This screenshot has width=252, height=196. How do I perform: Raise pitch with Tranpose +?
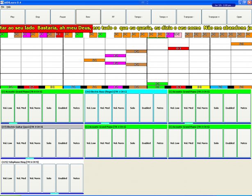(214, 17)
